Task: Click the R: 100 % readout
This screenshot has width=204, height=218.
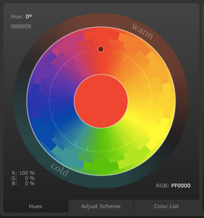Action: [23, 173]
